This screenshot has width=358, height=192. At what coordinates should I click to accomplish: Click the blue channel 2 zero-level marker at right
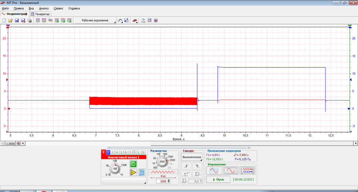(x=350, y=109)
